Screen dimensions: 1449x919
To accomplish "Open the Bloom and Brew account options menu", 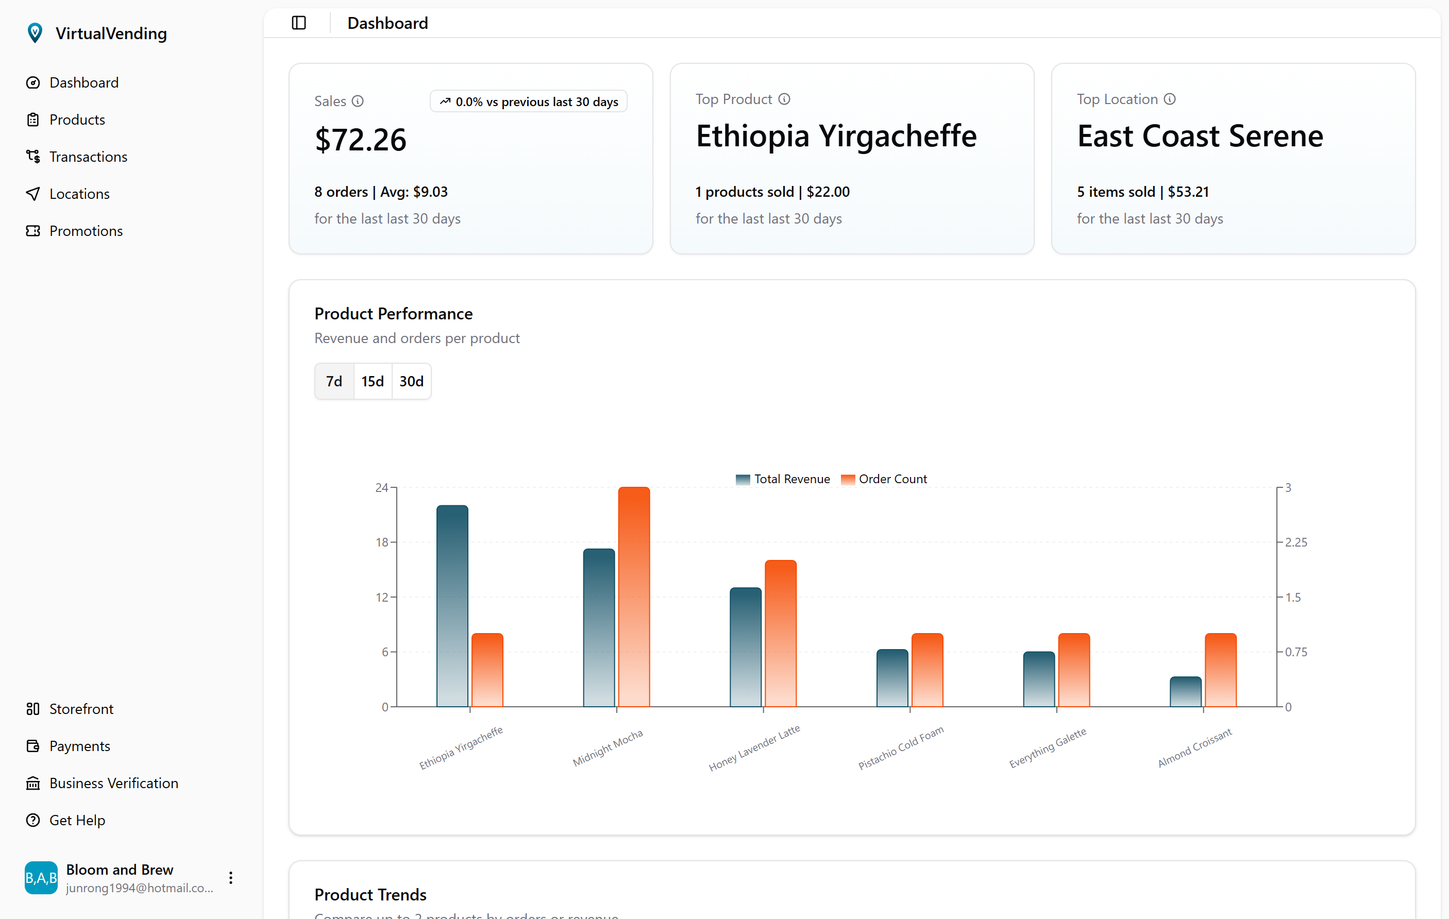I will point(230,877).
